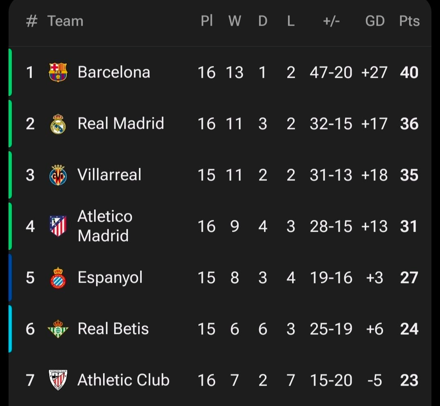
Task: Select the Real Betis club crest
Action: (58, 329)
